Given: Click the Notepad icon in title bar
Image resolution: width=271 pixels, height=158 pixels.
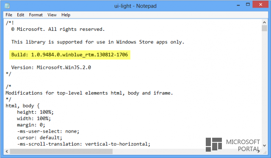Looking at the screenshot, I should pos(7,5).
